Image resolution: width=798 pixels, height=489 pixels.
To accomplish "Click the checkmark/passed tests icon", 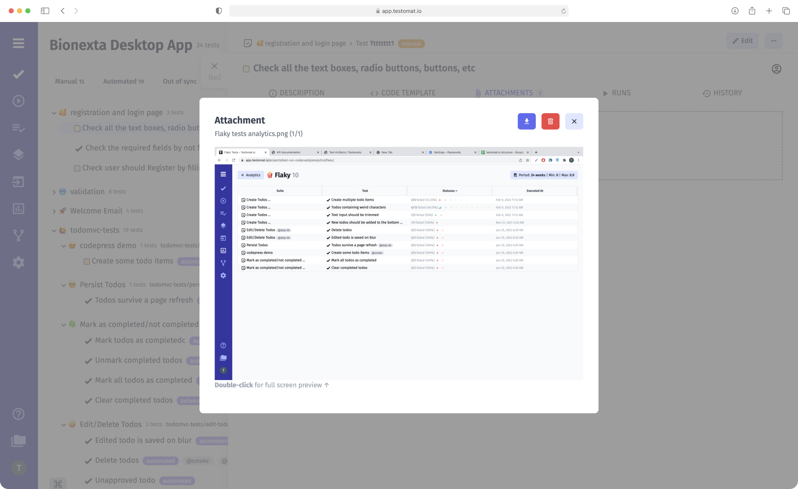I will coord(18,74).
